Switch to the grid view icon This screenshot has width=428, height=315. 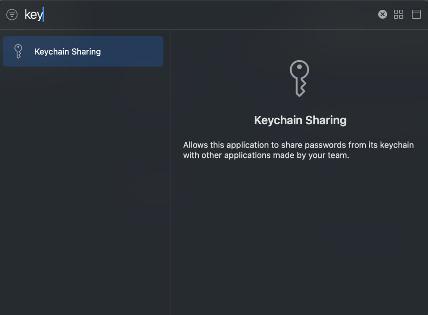click(398, 14)
